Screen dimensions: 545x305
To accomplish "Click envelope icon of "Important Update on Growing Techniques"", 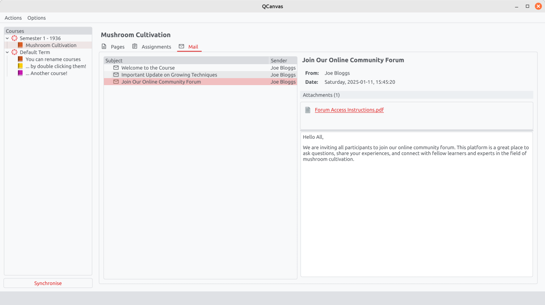I will pyautogui.click(x=116, y=75).
